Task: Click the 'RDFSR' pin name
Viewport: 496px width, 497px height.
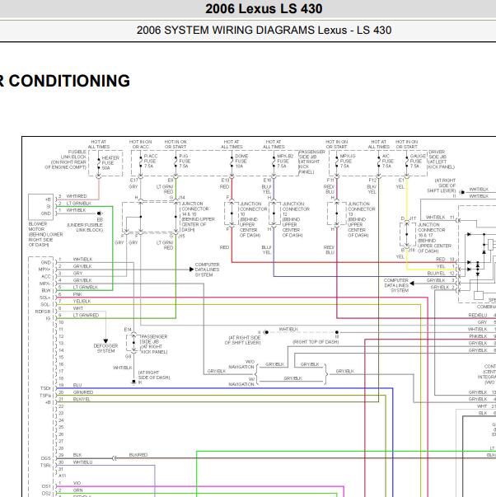Action: (x=43, y=312)
